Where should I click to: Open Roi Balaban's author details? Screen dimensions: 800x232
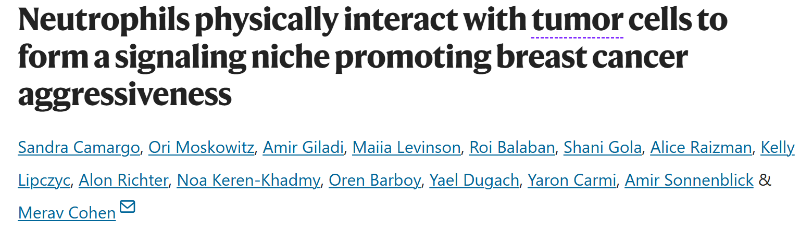512,148
